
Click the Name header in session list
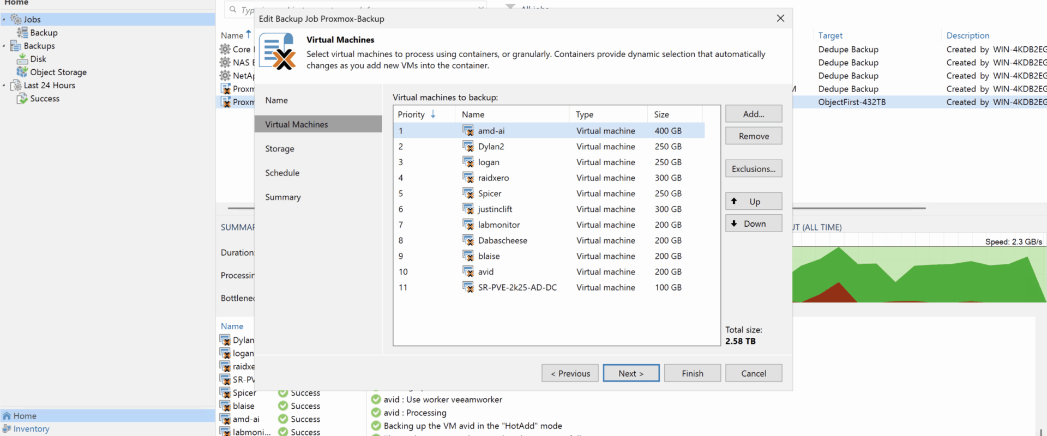232,326
